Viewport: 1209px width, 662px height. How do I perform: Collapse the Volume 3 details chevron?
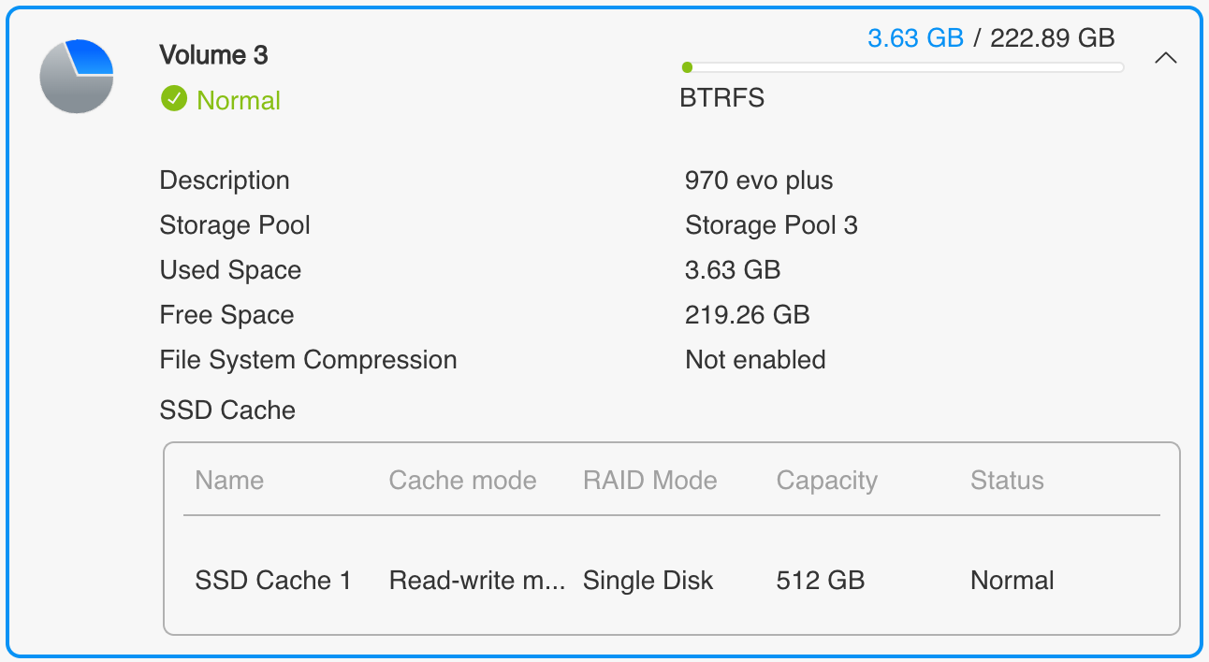pos(1165,58)
